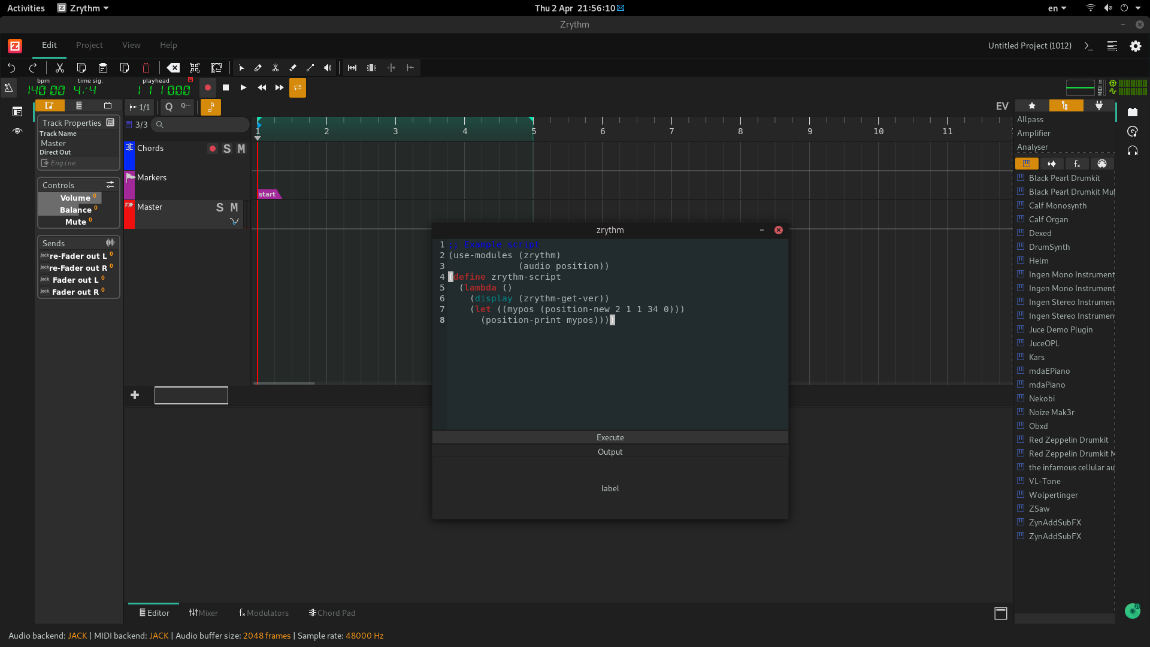This screenshot has width=1150, height=647.
Task: Mute the Chords track
Action: click(241, 149)
